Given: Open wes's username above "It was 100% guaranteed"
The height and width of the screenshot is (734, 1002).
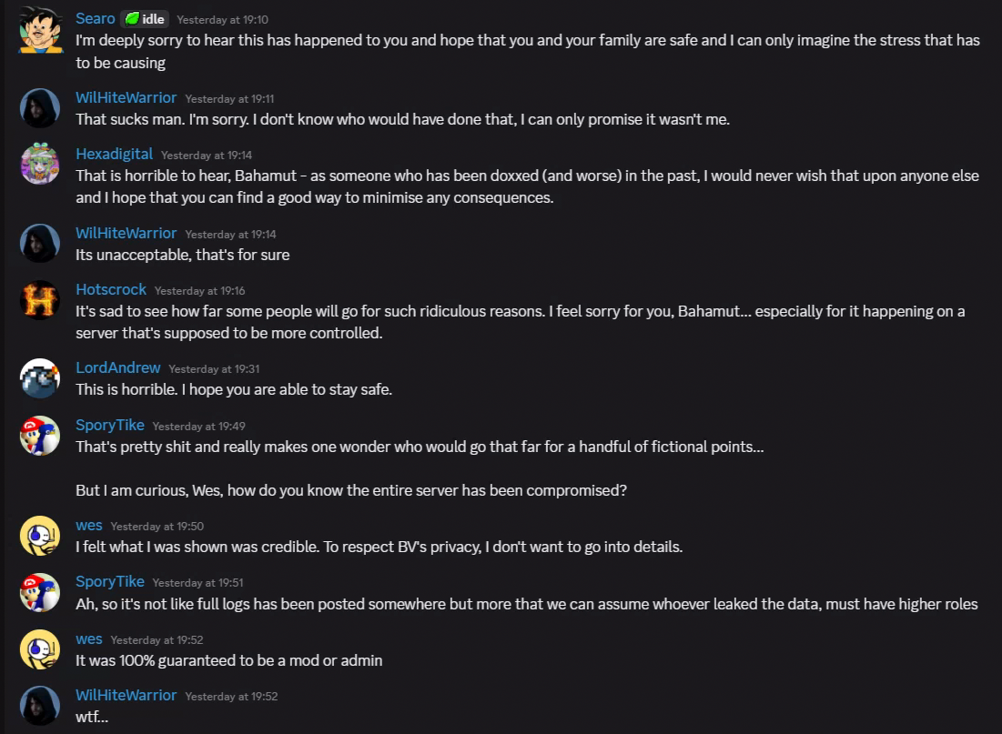Looking at the screenshot, I should [x=88, y=638].
